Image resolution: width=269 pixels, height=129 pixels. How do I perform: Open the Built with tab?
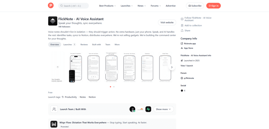click(97, 44)
